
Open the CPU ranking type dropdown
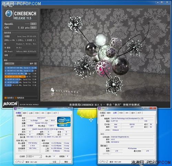pyautogui.click(x=9, y=64)
